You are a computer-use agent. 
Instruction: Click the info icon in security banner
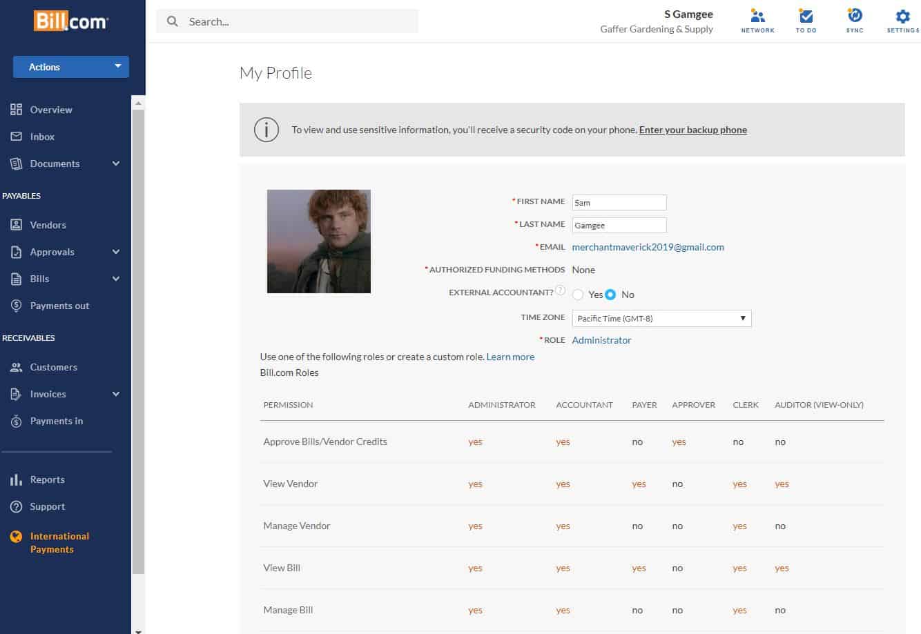266,130
